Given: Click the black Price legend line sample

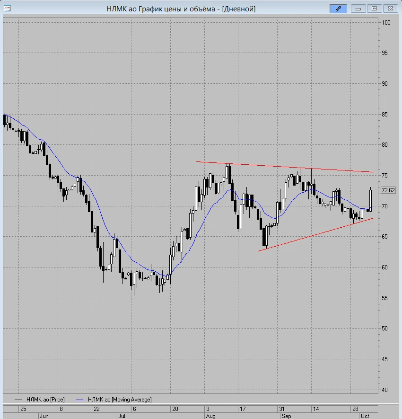Looking at the screenshot, I should point(18,400).
